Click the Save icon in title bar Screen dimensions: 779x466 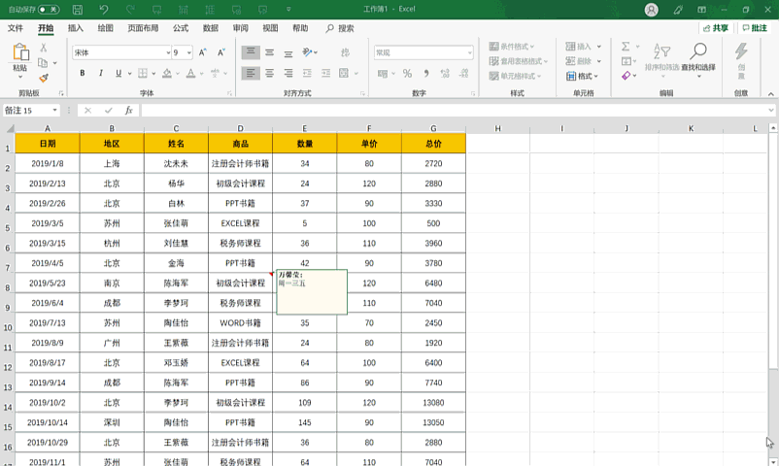tap(76, 9)
